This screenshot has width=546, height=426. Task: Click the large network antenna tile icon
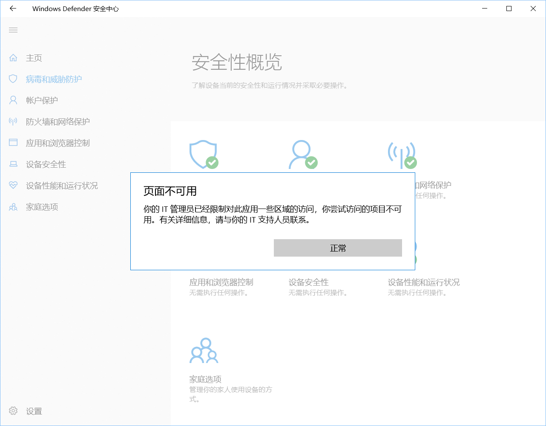pos(402,154)
